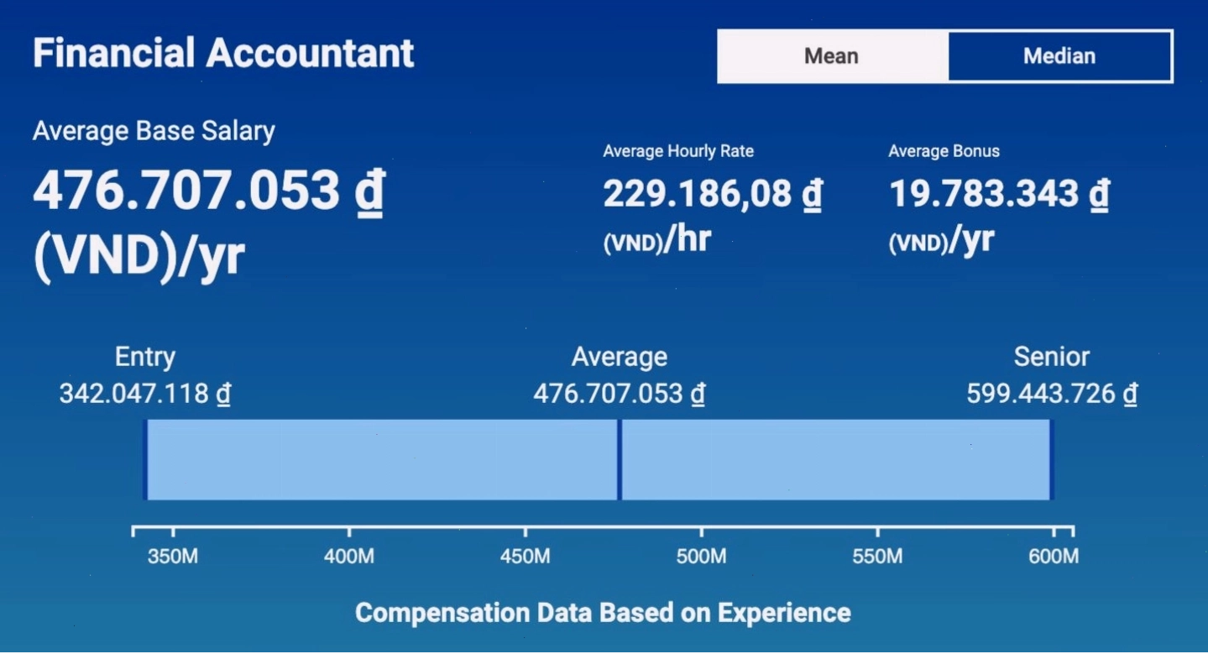Click the Financial Accountant title

(x=223, y=53)
